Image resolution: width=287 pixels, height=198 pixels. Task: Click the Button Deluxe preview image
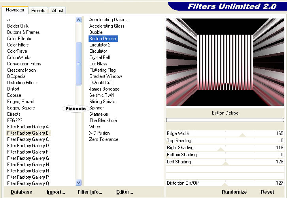pyautogui.click(x=225, y=62)
